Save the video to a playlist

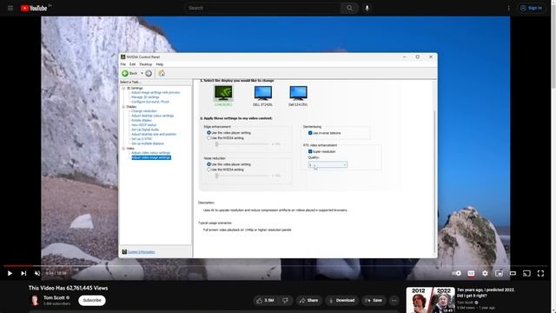tap(374, 301)
